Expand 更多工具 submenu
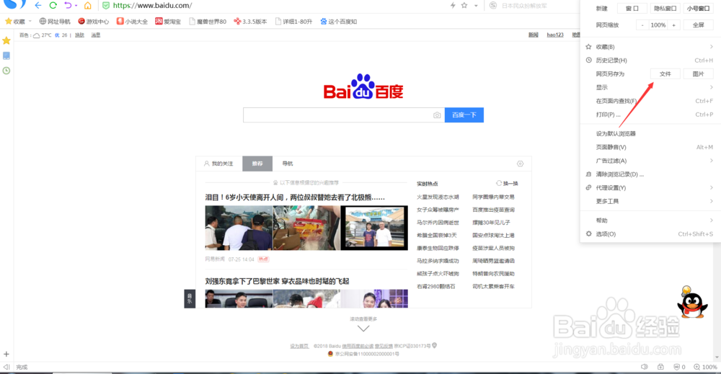This screenshot has width=721, height=374. (x=650, y=201)
